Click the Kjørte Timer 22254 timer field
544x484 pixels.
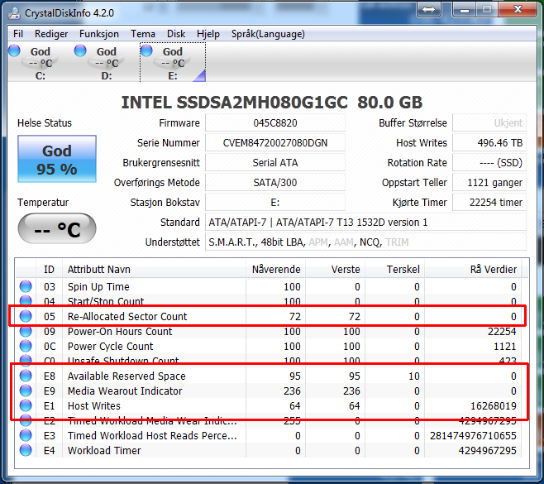click(489, 202)
